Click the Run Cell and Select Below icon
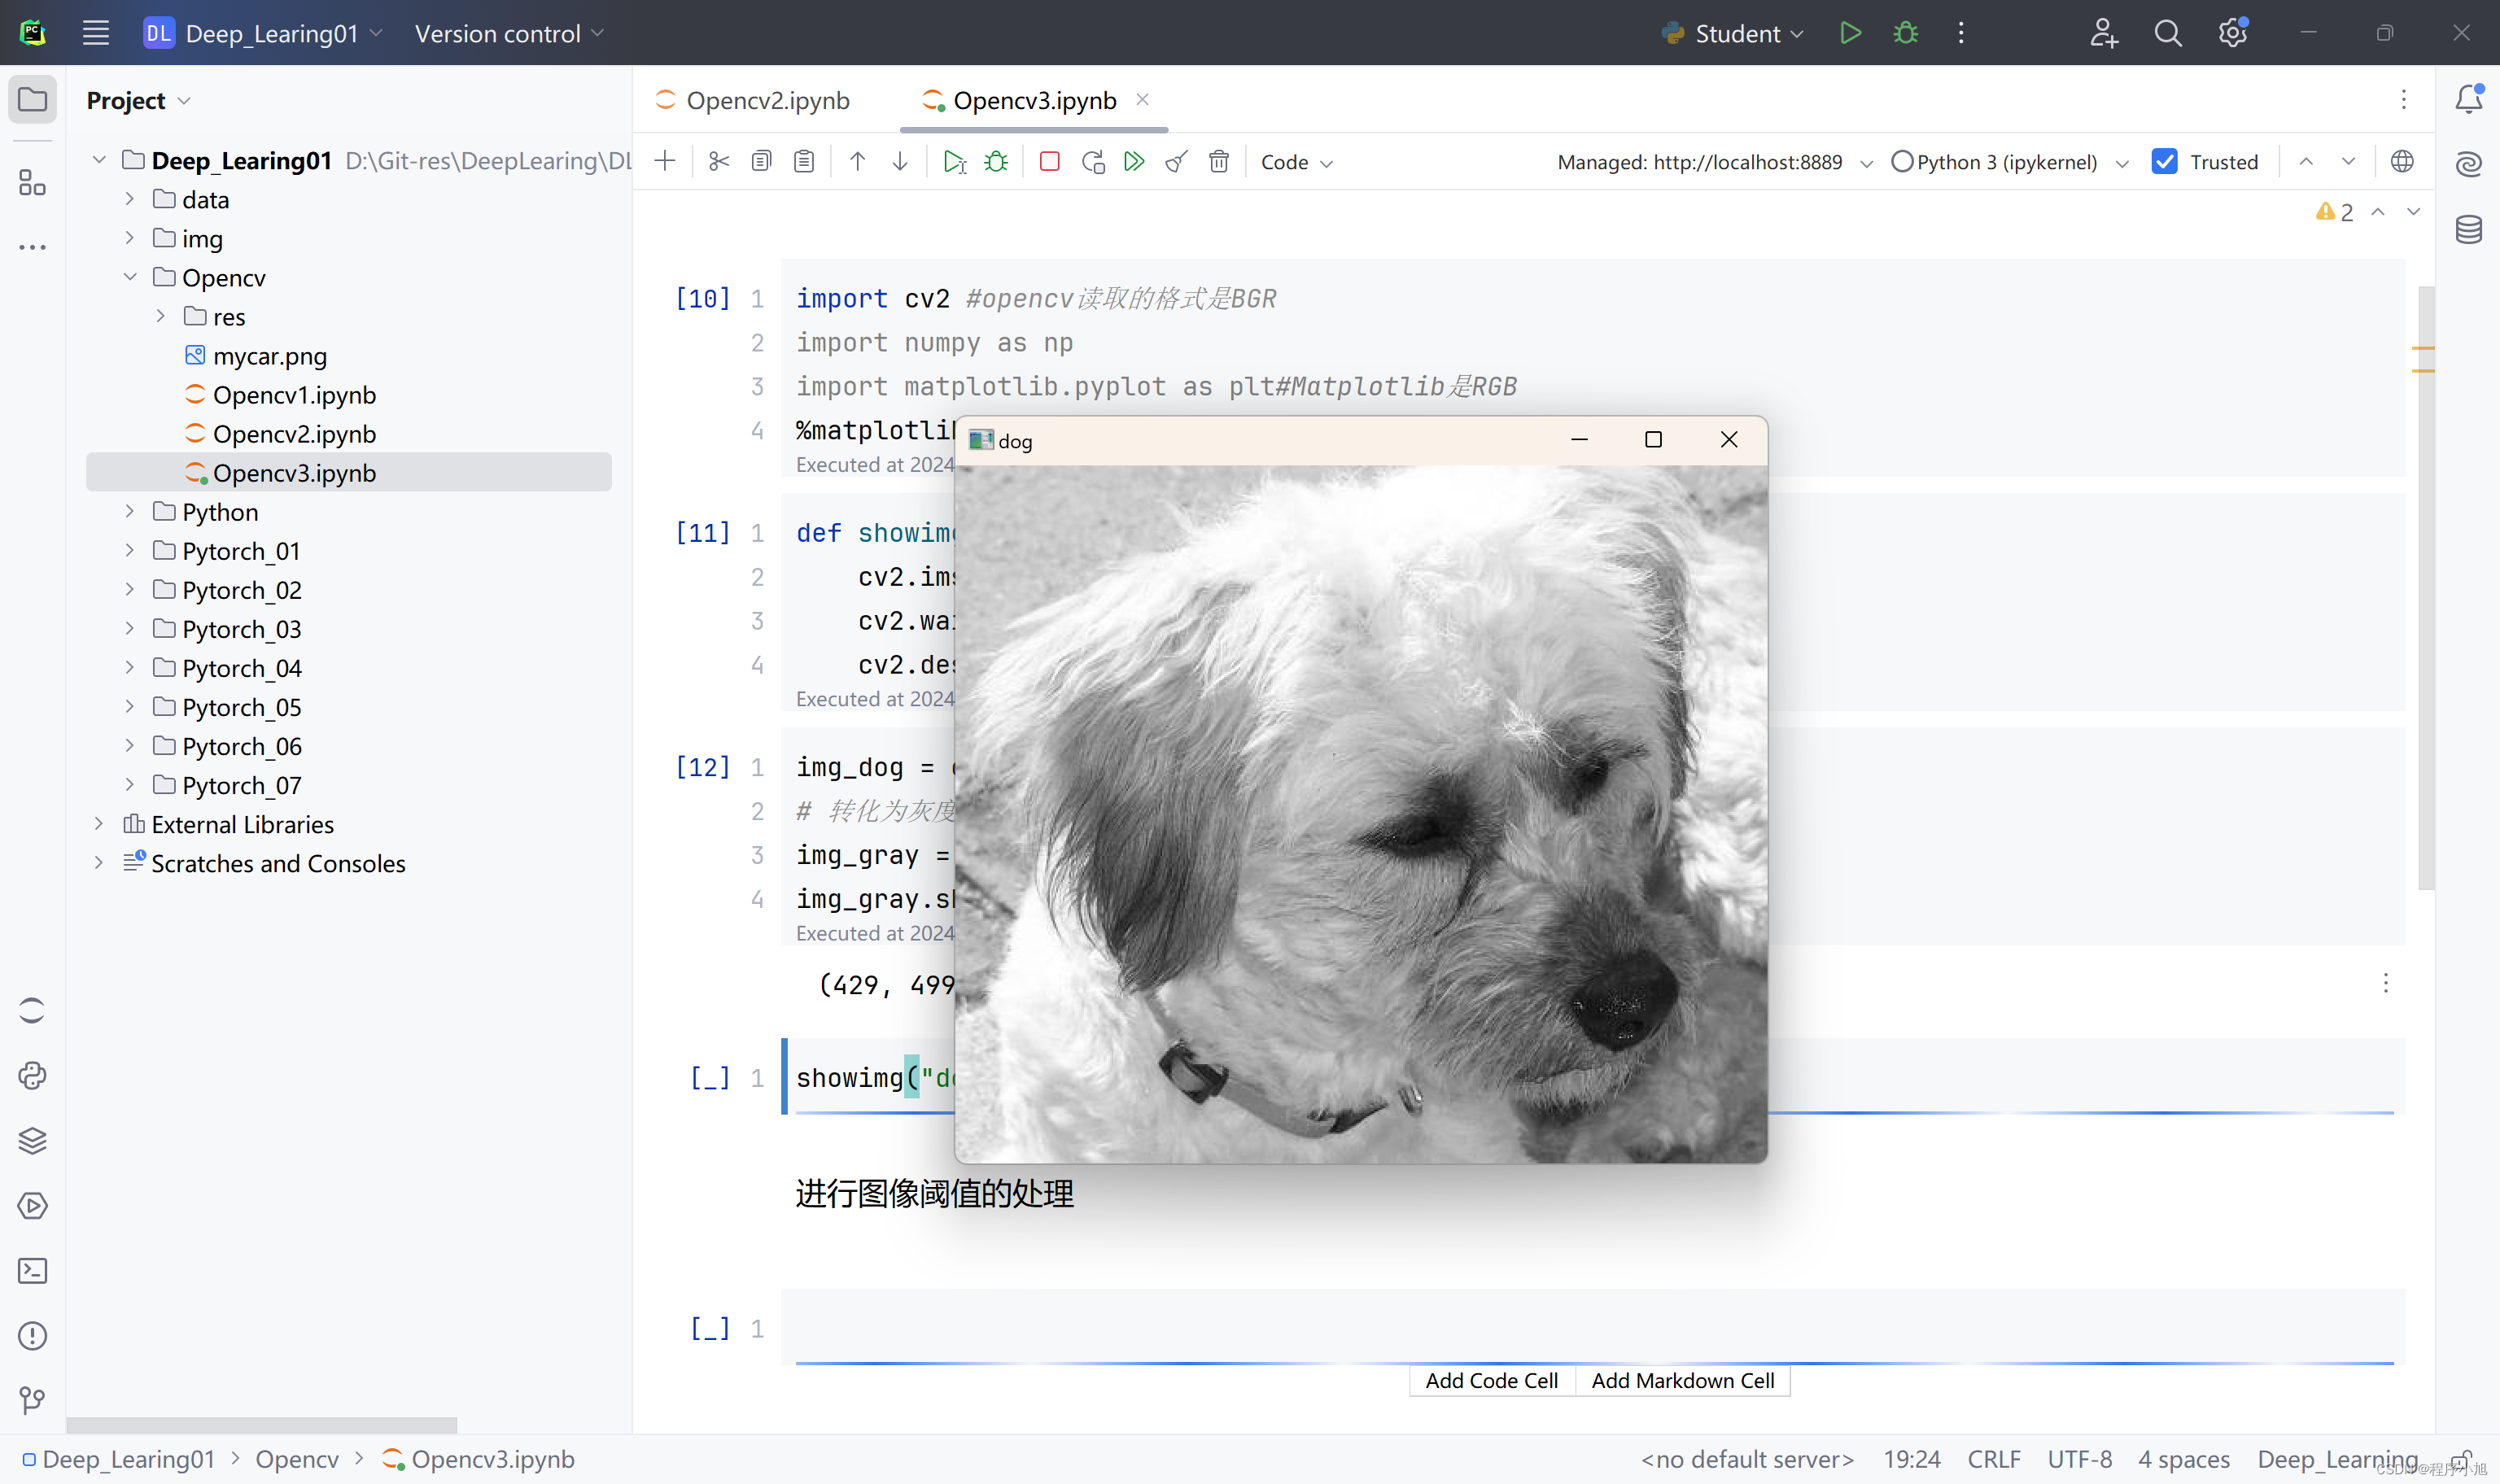2500x1484 pixels. pyautogui.click(x=954, y=162)
